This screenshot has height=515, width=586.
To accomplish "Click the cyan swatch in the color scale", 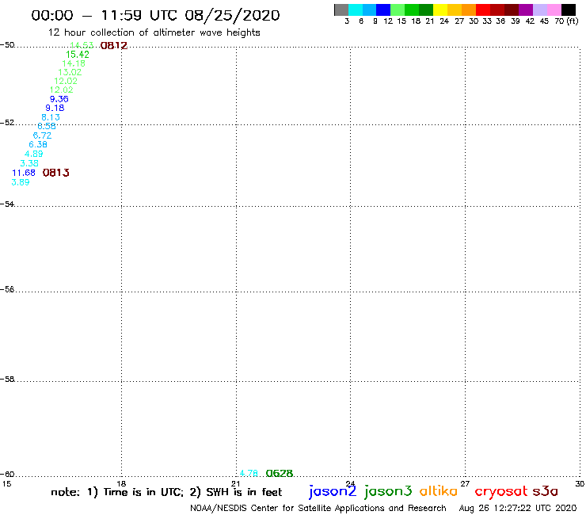I will click(x=355, y=10).
